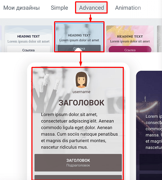Click the large ЗАГОЛОВОК heading
This screenshot has width=162, height=180.
click(82, 103)
